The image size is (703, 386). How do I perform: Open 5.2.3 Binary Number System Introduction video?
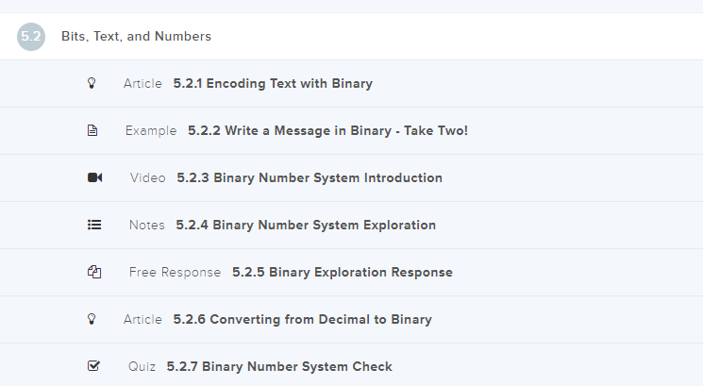[310, 177]
